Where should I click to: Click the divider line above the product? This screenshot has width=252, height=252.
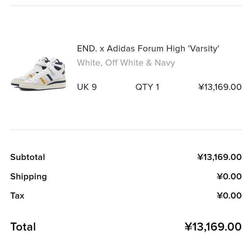[x=126, y=5]
